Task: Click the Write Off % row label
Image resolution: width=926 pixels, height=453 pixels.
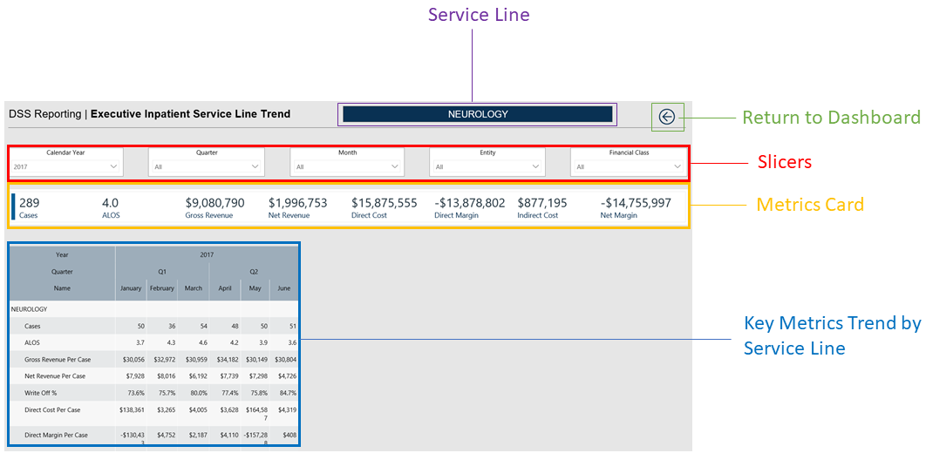Action: 39,393
